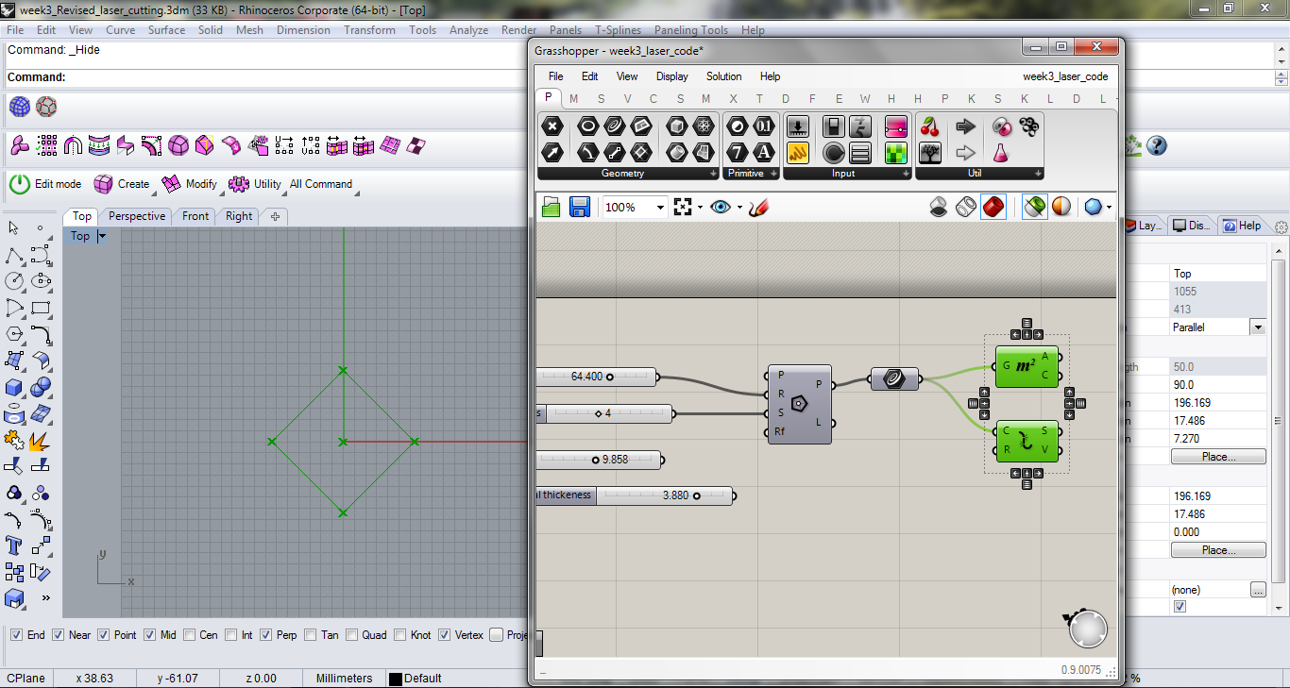The height and width of the screenshot is (688, 1290).
Task: Open the Solution menu in Grasshopper
Action: [x=724, y=76]
